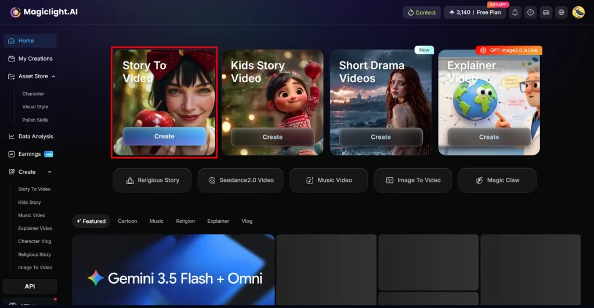Click the Short Drama Videos card title
Screen dimensions: 594x308
[x=371, y=72]
